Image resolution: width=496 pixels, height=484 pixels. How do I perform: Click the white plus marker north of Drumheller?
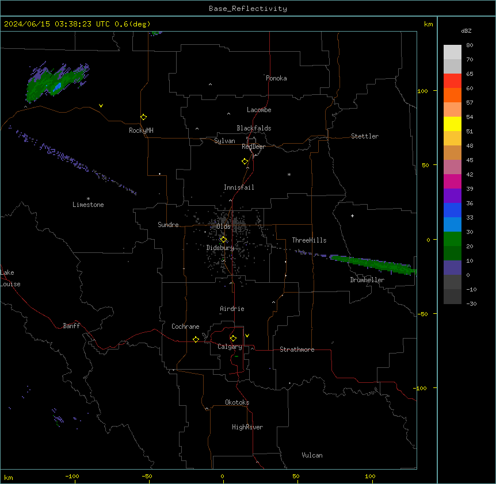coord(352,216)
